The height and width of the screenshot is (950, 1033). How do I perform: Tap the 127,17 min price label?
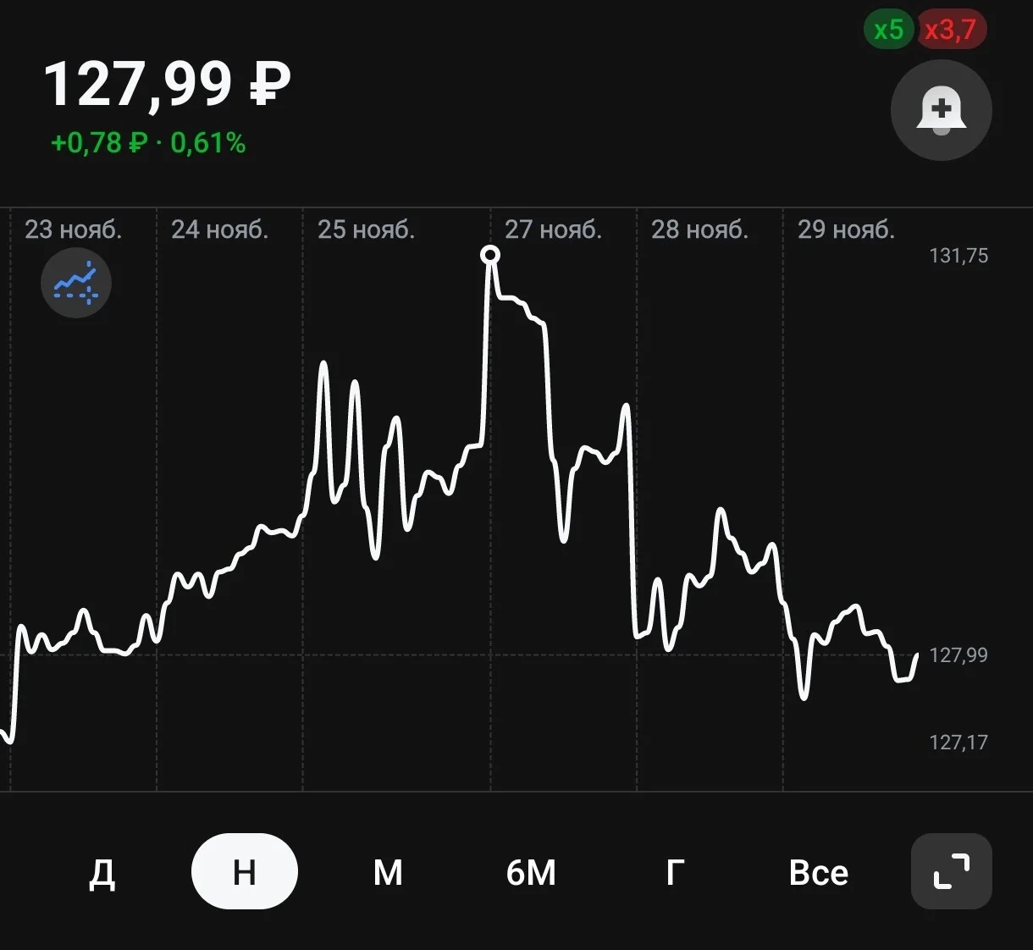point(958,743)
